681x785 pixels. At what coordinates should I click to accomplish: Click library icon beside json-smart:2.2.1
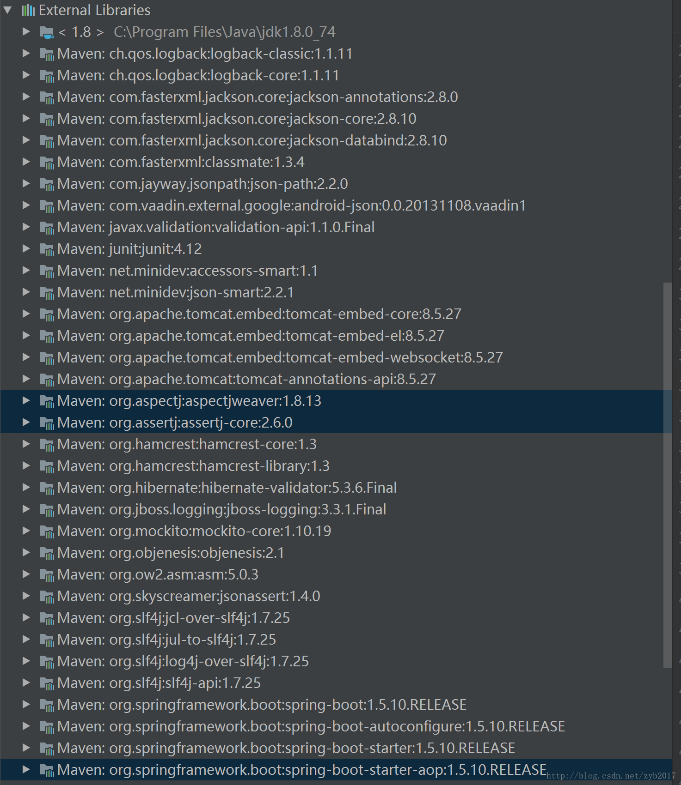pos(47,293)
